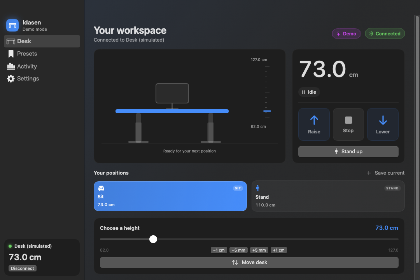Click the blue height marker on scale
The width and height of the screenshot is (420, 280).
pos(267,111)
